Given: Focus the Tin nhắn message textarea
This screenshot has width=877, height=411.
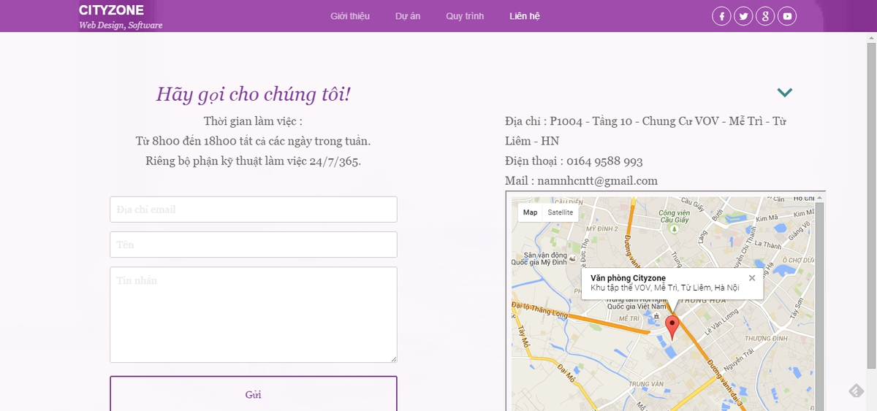Looking at the screenshot, I should tap(254, 315).
